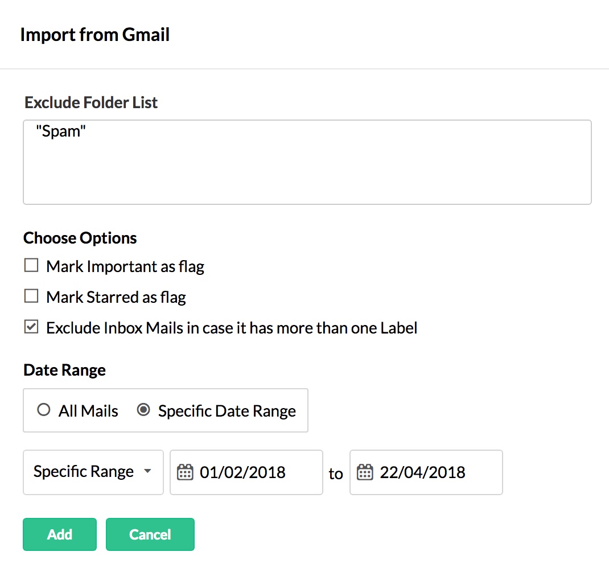Click the Import from Gmail title
This screenshot has height=568, width=609.
point(95,35)
